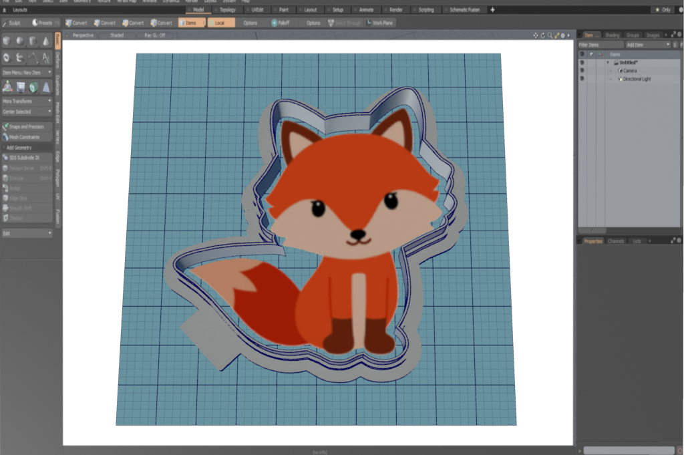The image size is (684, 455).
Task: Toggle the Only star button
Action: point(663,9)
